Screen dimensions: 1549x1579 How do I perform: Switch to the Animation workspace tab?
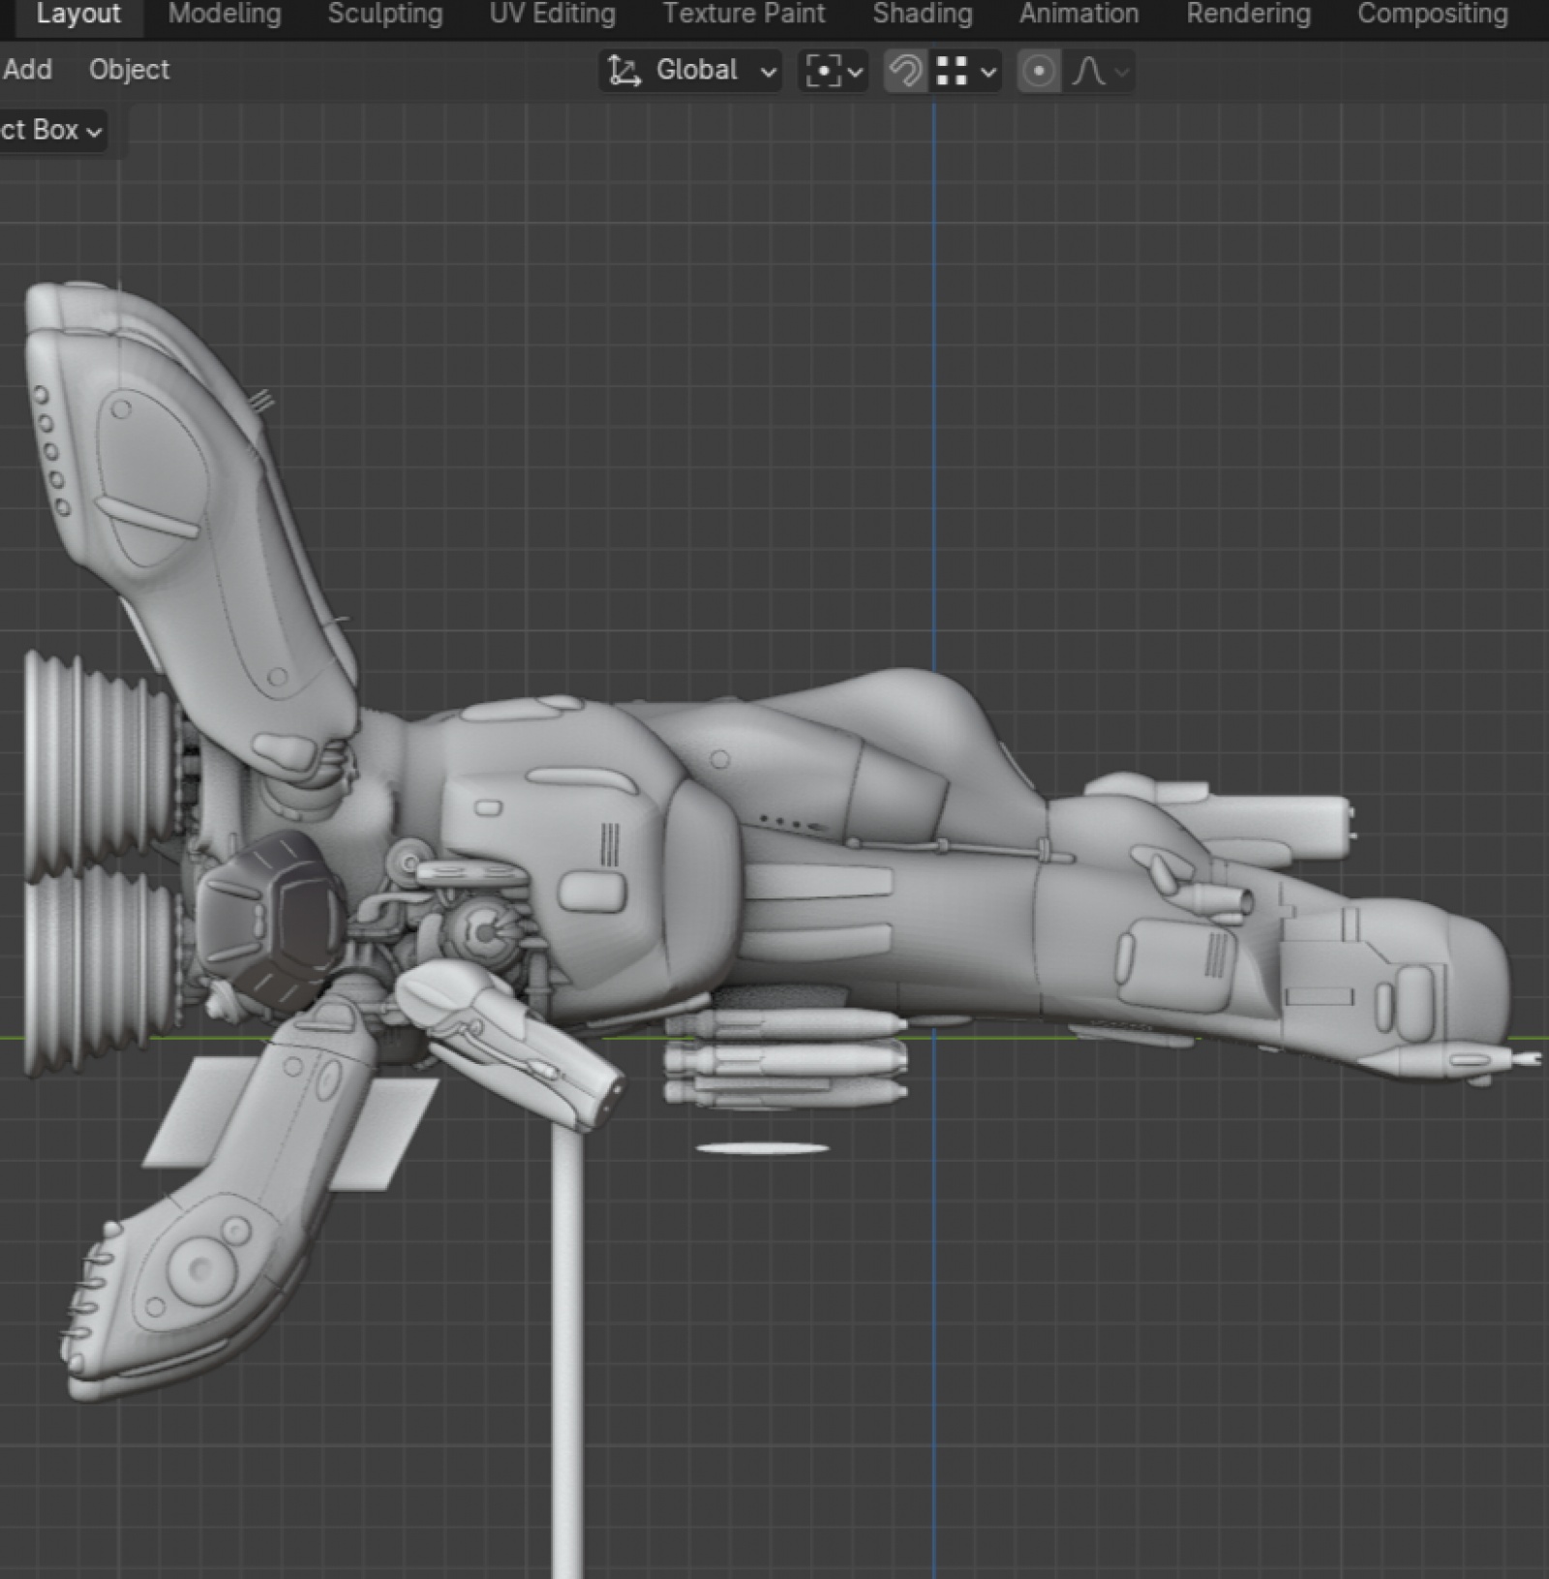tap(1078, 14)
